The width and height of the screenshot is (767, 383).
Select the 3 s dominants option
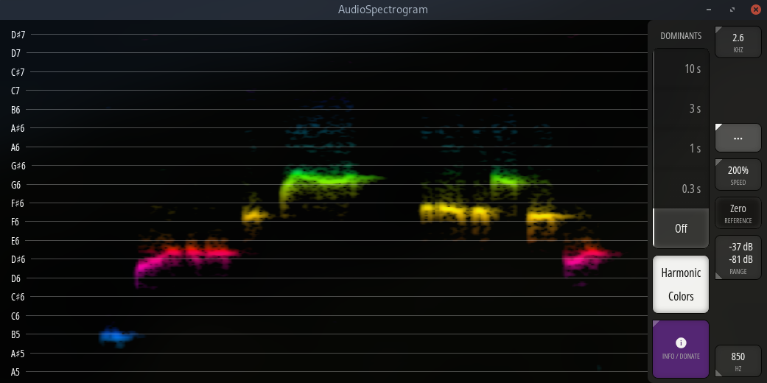tap(681, 108)
